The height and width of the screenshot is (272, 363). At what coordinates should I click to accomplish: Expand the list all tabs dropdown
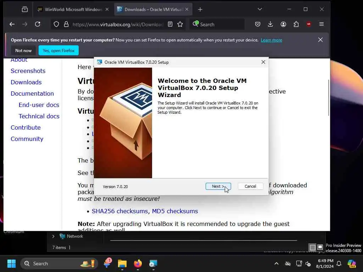point(260,9)
